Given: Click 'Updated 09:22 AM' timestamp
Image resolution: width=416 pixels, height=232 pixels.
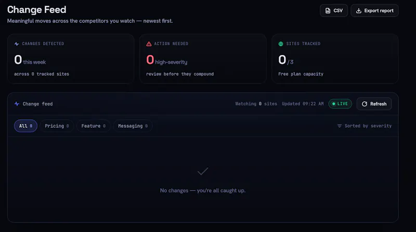Looking at the screenshot, I should (303, 104).
